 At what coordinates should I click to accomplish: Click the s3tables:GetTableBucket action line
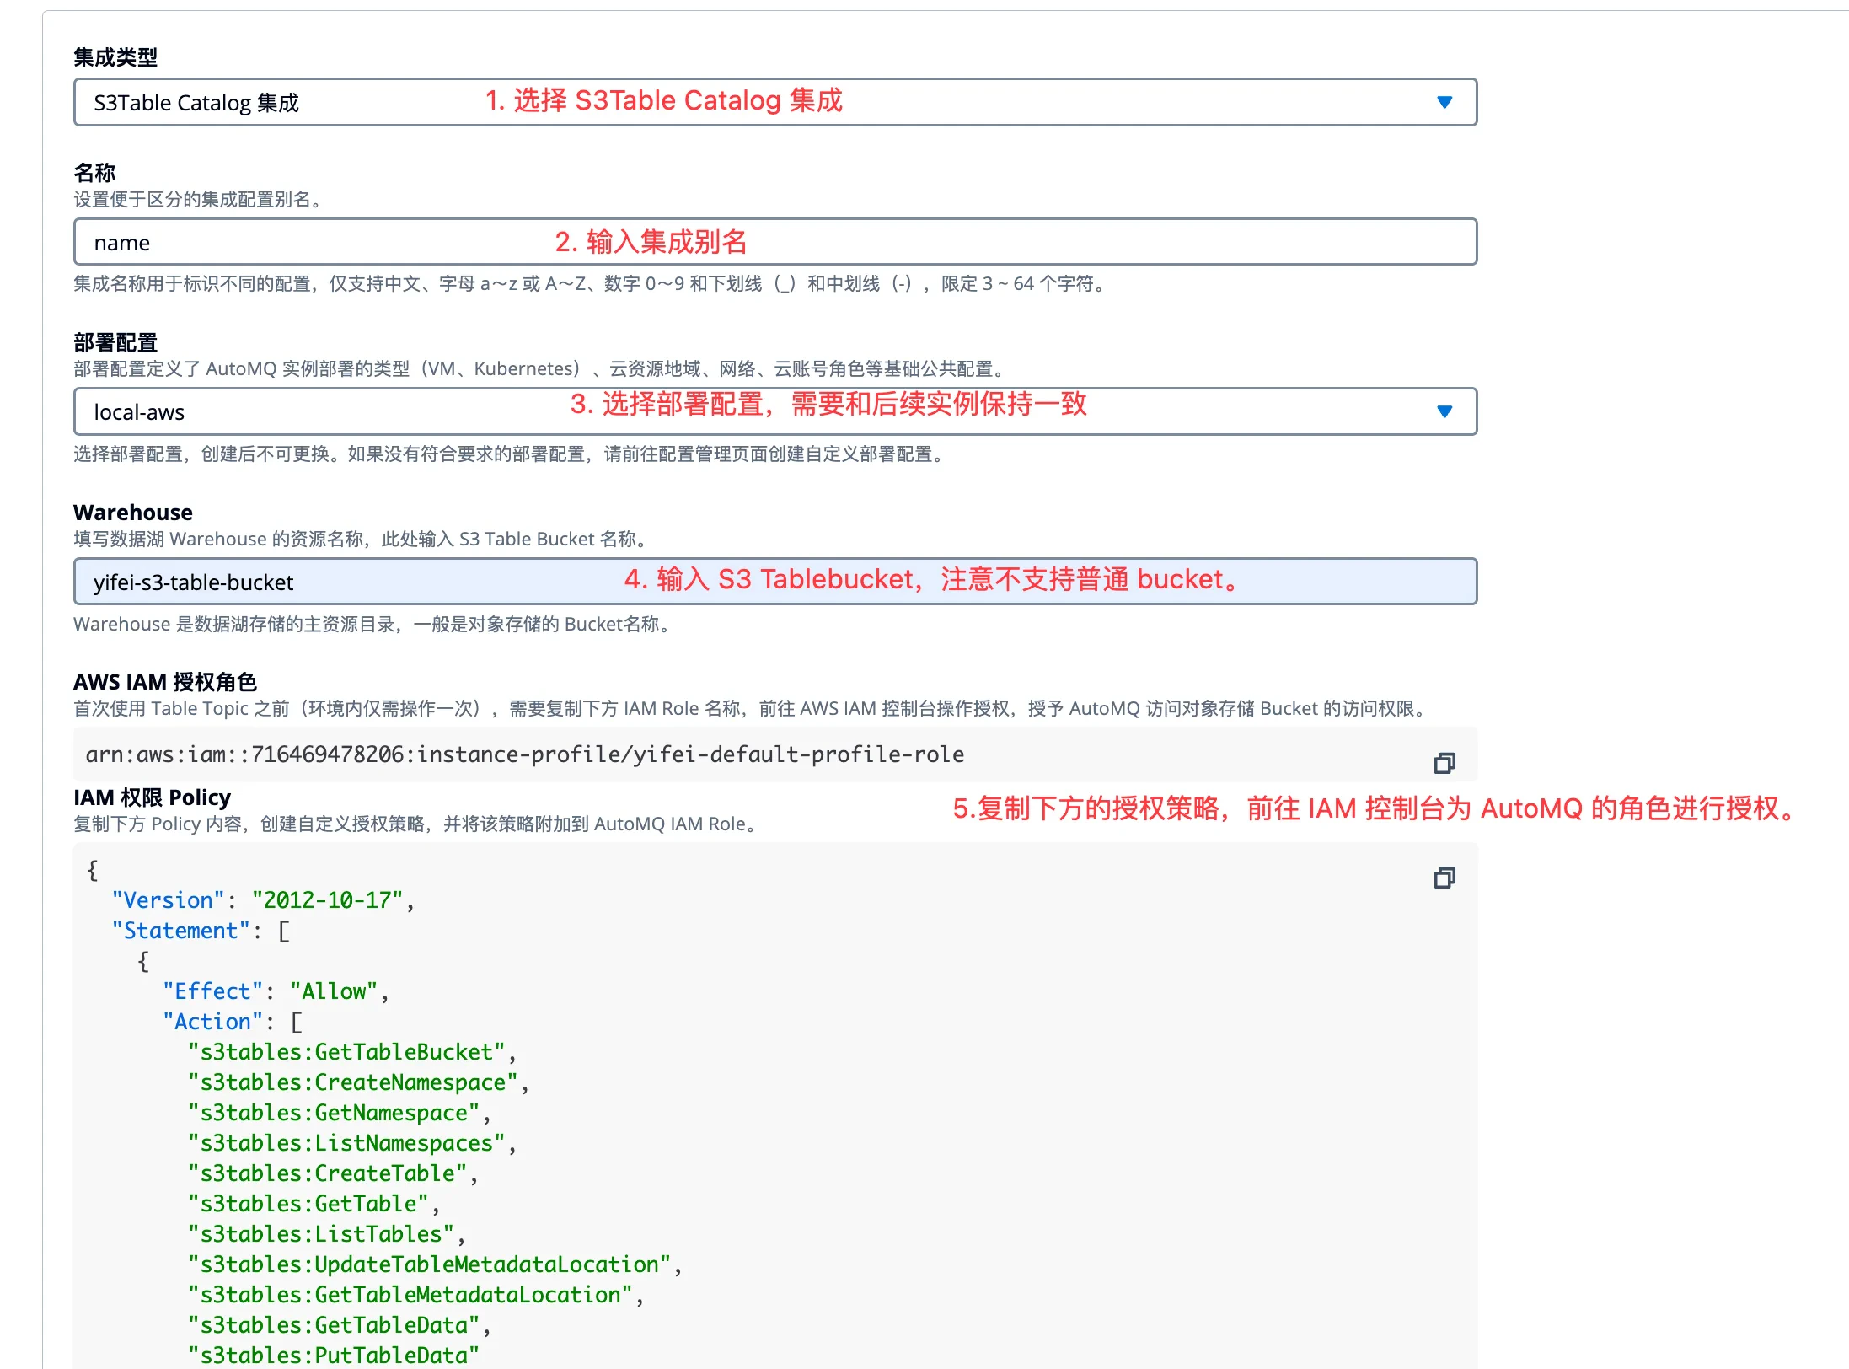[350, 1051]
